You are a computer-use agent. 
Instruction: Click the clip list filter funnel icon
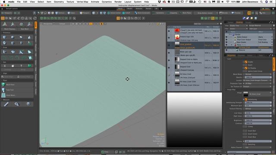(x=221, y=24)
